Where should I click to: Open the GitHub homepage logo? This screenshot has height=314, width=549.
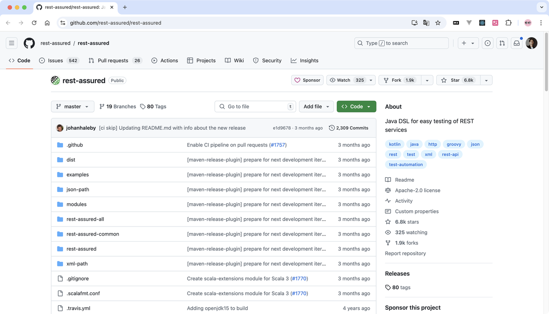click(x=29, y=43)
